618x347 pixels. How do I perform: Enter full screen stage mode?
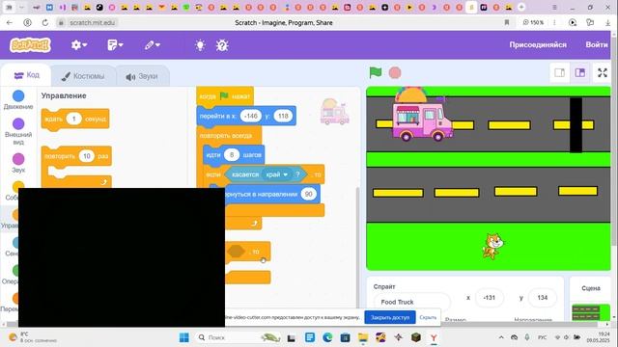coord(603,72)
